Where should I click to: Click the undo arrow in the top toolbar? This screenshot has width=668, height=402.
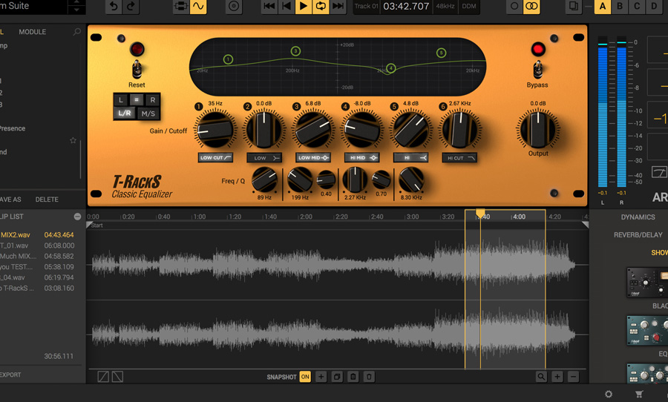click(114, 7)
